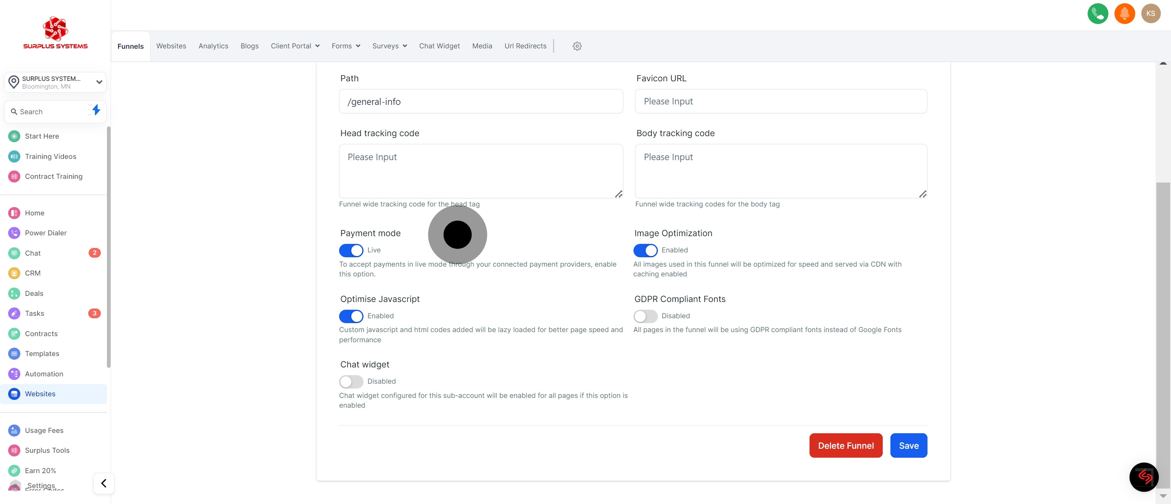The height and width of the screenshot is (504, 1171).
Task: Enable the Chat widget toggle
Action: 351,381
